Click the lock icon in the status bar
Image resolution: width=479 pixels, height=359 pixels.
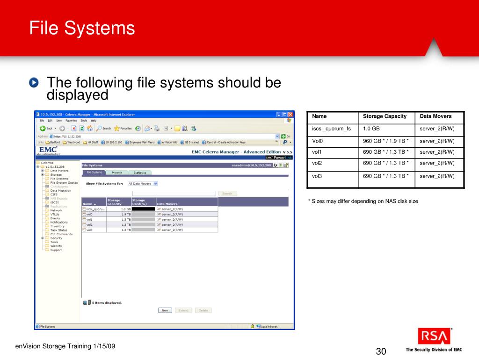(252, 326)
